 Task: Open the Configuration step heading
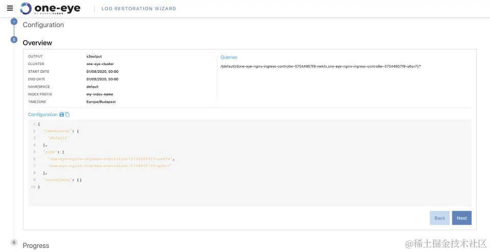(43, 24)
